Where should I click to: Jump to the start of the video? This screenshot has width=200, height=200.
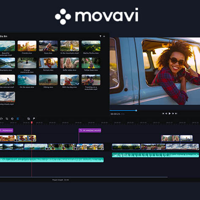point(163,113)
